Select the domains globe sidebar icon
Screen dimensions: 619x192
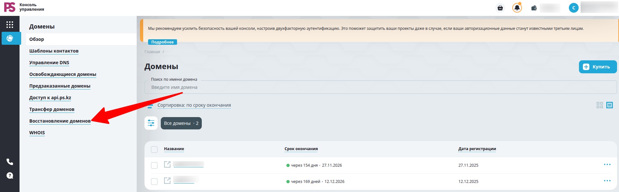click(x=10, y=38)
